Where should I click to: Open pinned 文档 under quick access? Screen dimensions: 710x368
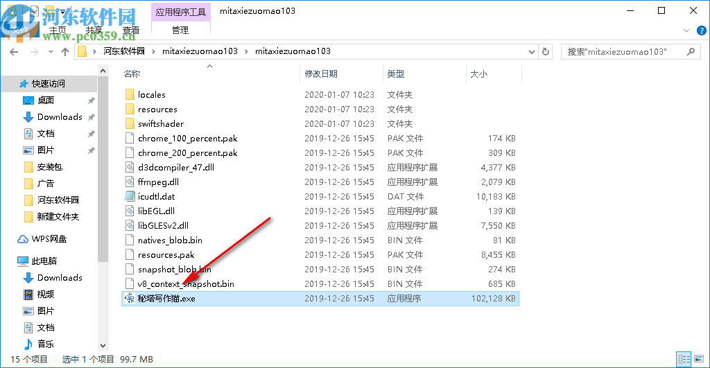click(x=46, y=134)
